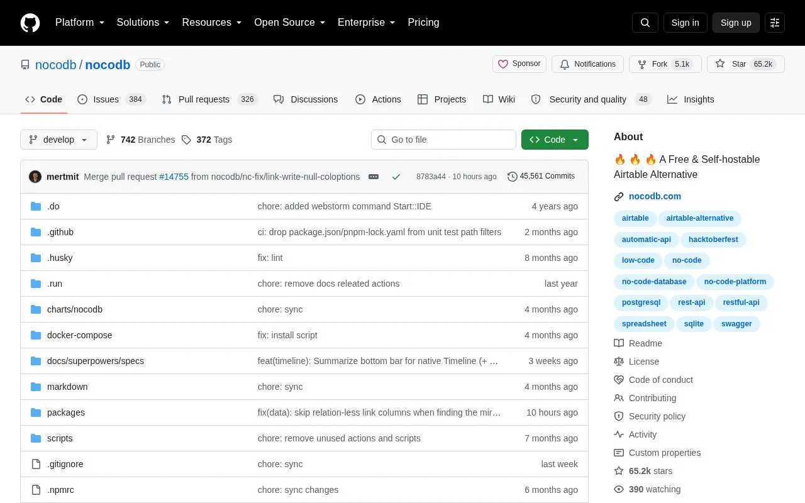Open the Projects tab

click(x=441, y=99)
